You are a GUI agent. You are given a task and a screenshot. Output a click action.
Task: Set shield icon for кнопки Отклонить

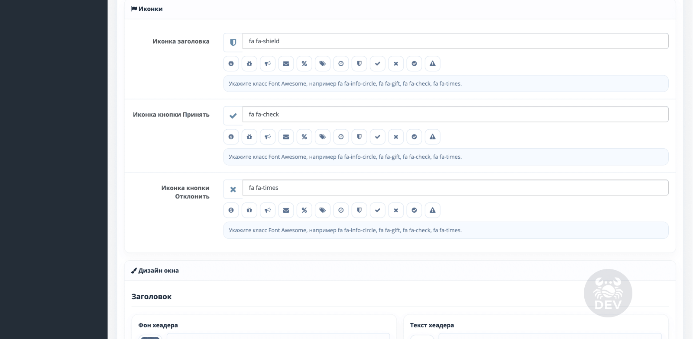click(x=359, y=210)
